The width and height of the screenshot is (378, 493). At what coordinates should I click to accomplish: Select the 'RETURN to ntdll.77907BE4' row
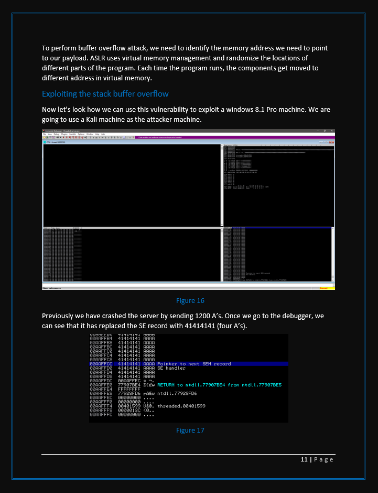(x=189, y=385)
